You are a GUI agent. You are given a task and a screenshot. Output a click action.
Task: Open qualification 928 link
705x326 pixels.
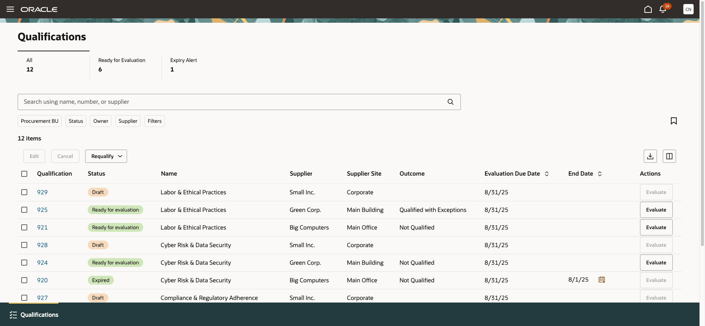(42, 245)
